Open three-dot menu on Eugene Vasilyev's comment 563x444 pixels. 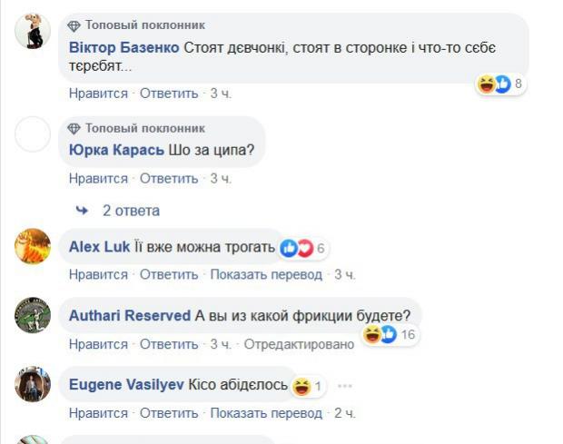point(344,386)
